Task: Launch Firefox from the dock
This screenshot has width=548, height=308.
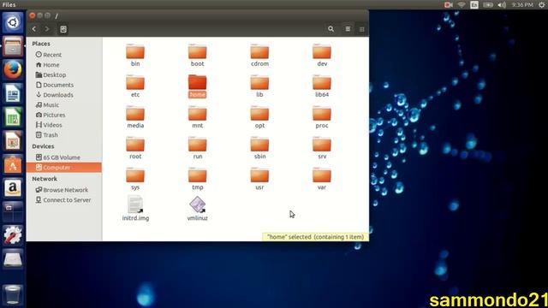Action: 13,69
